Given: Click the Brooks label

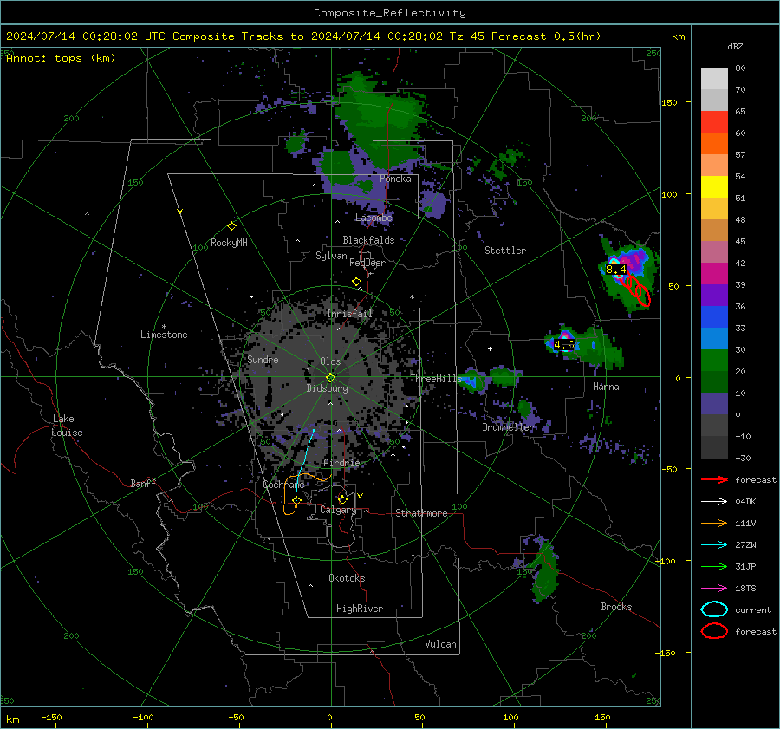Looking at the screenshot, I should coord(616,607).
